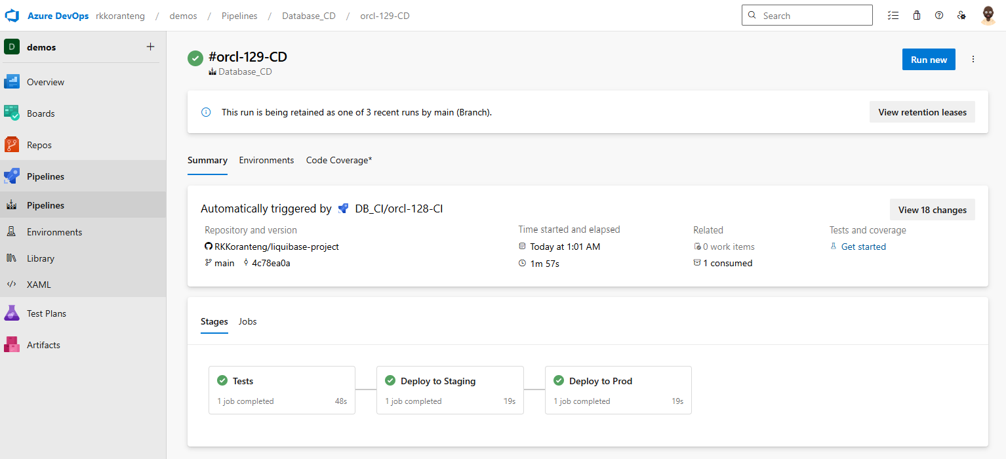
Task: Click the info icon in retention banner
Action: (x=206, y=112)
